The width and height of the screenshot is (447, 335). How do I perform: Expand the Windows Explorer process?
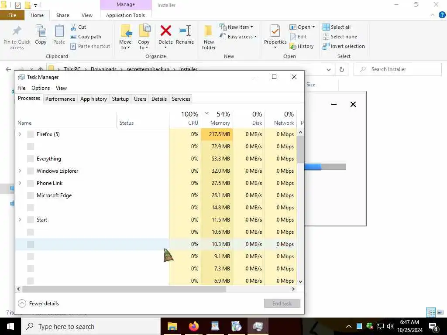tap(20, 171)
